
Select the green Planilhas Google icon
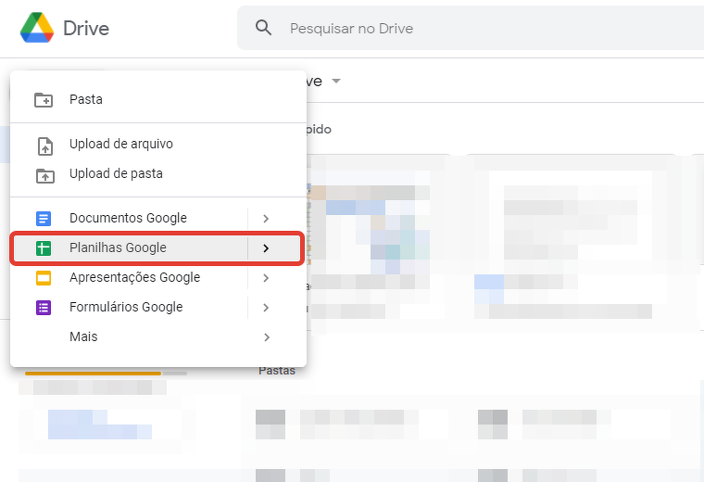44,248
